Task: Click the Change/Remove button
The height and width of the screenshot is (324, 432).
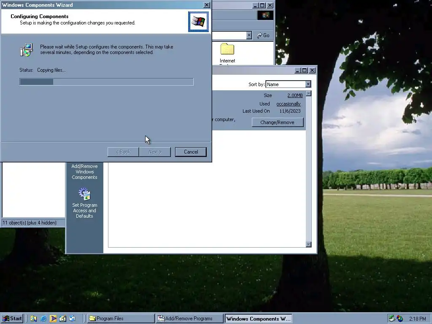Action: point(278,122)
